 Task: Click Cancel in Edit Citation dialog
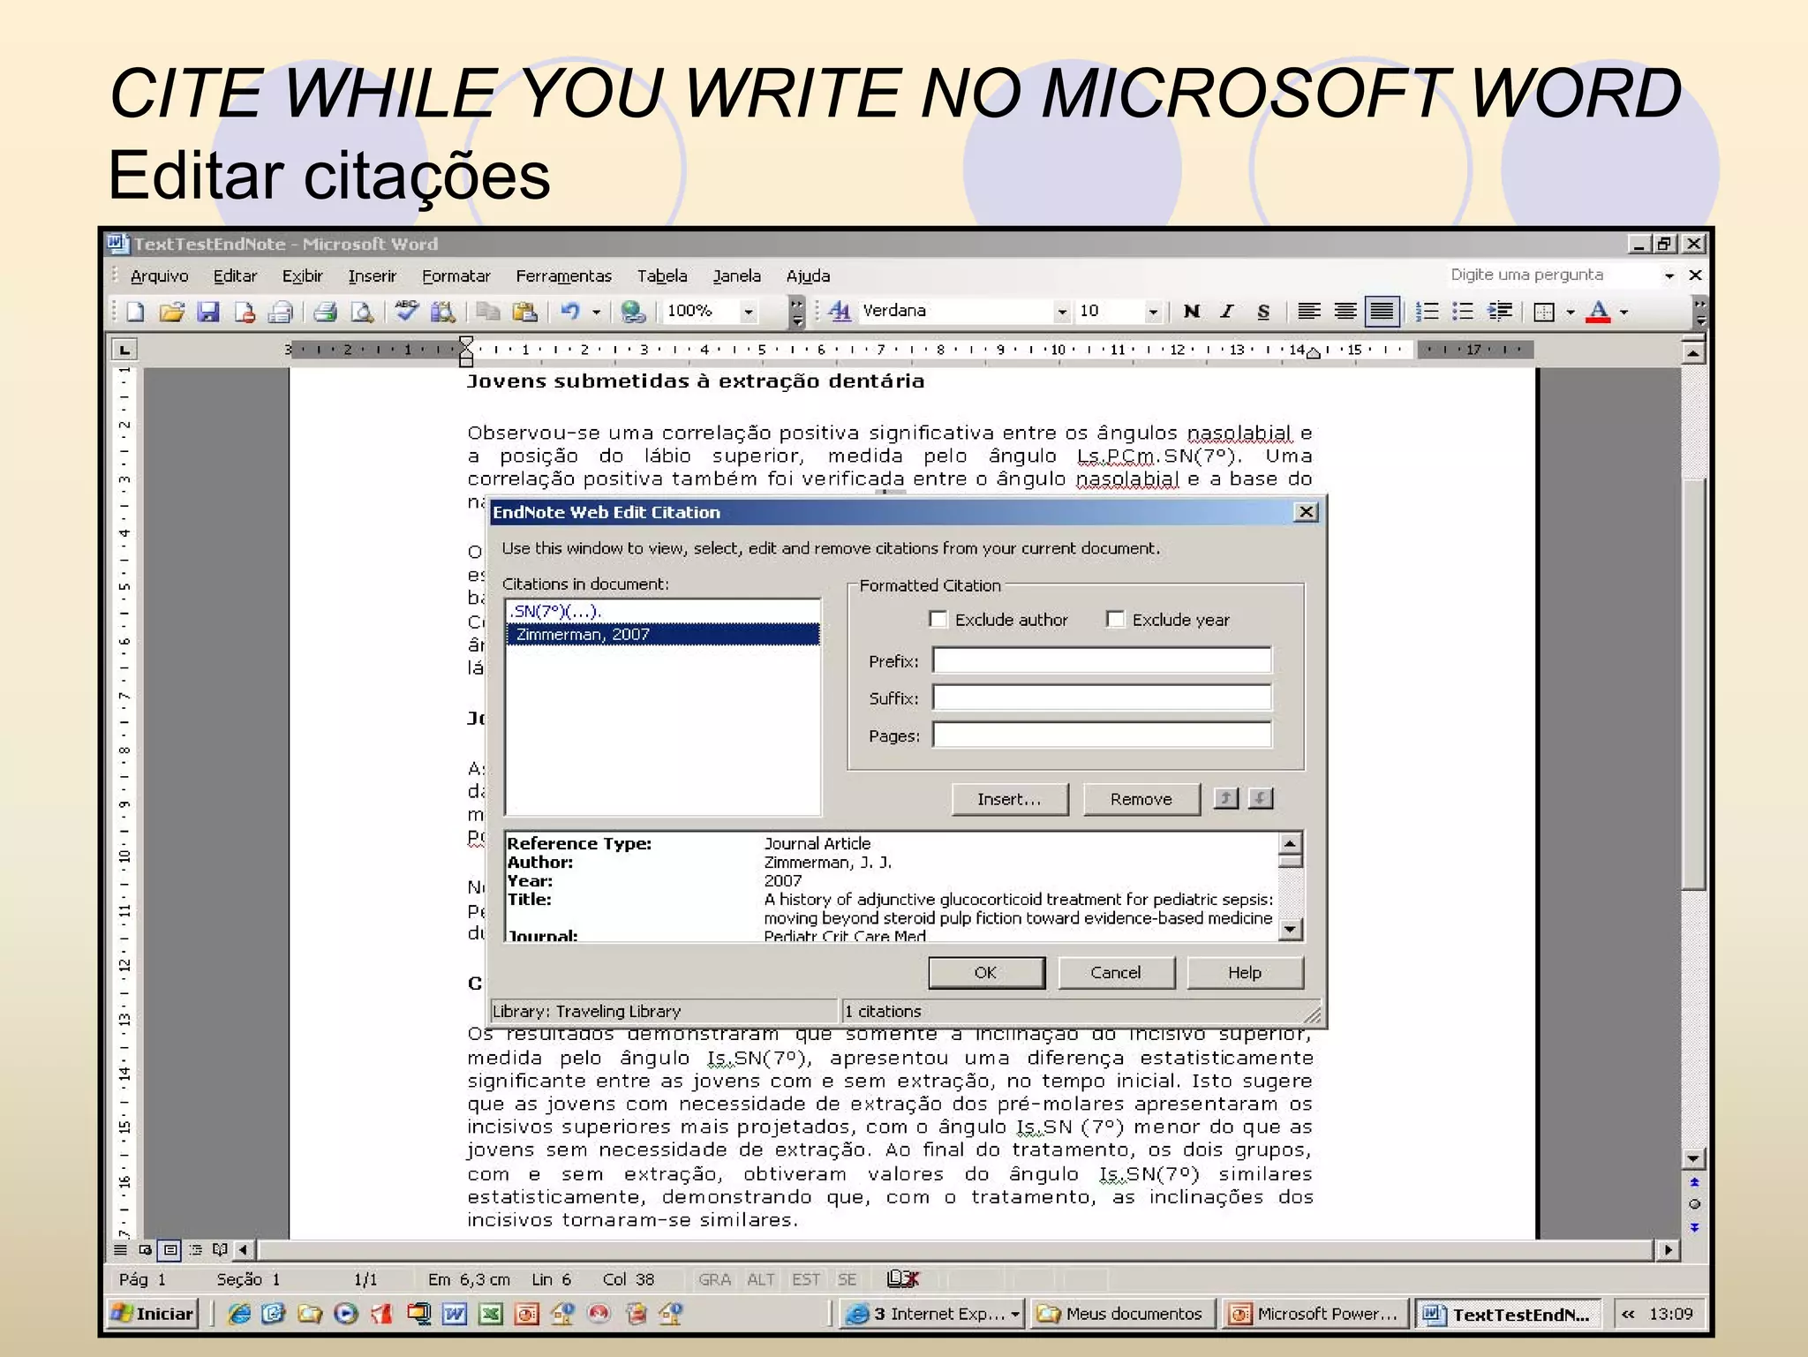click(1116, 973)
